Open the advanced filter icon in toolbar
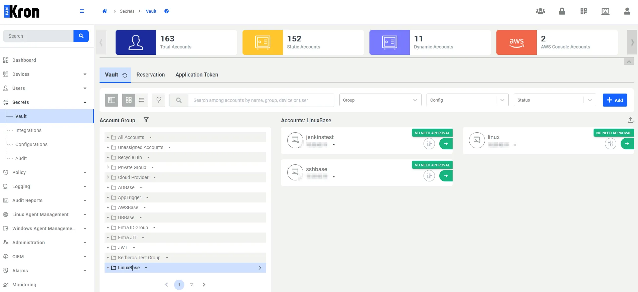Image resolution: width=638 pixels, height=292 pixels. point(159,100)
